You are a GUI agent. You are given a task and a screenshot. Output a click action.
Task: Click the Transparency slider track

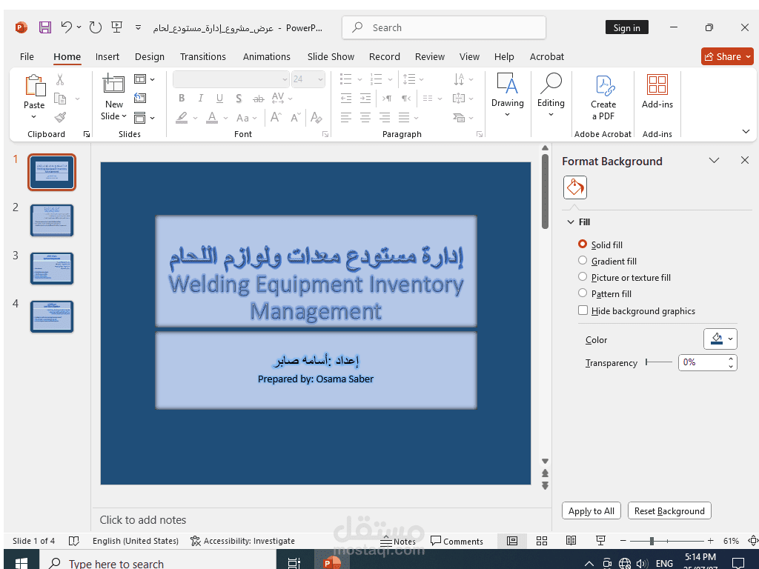click(x=659, y=362)
